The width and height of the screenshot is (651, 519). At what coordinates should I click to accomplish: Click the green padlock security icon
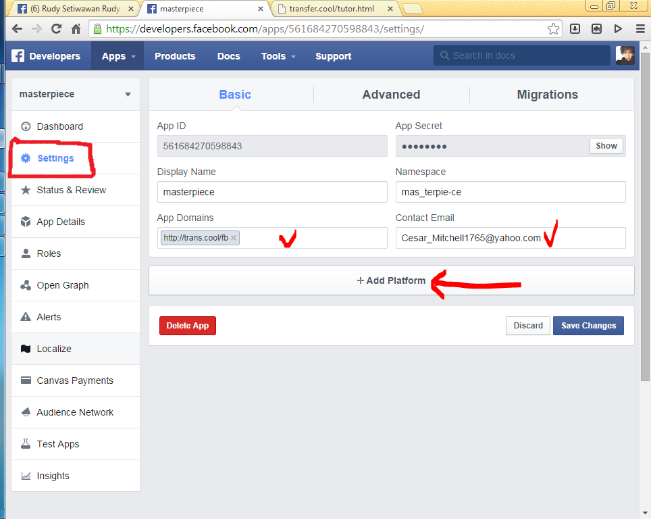[x=97, y=28]
